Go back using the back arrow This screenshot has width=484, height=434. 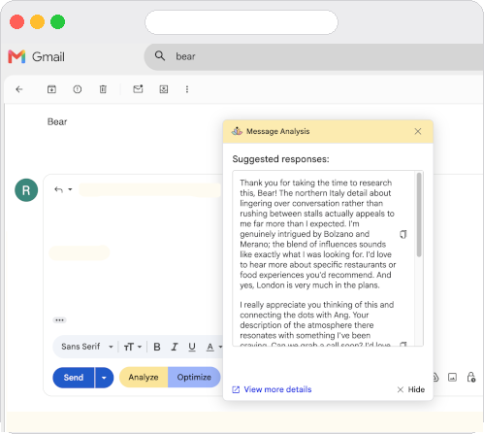tap(19, 89)
